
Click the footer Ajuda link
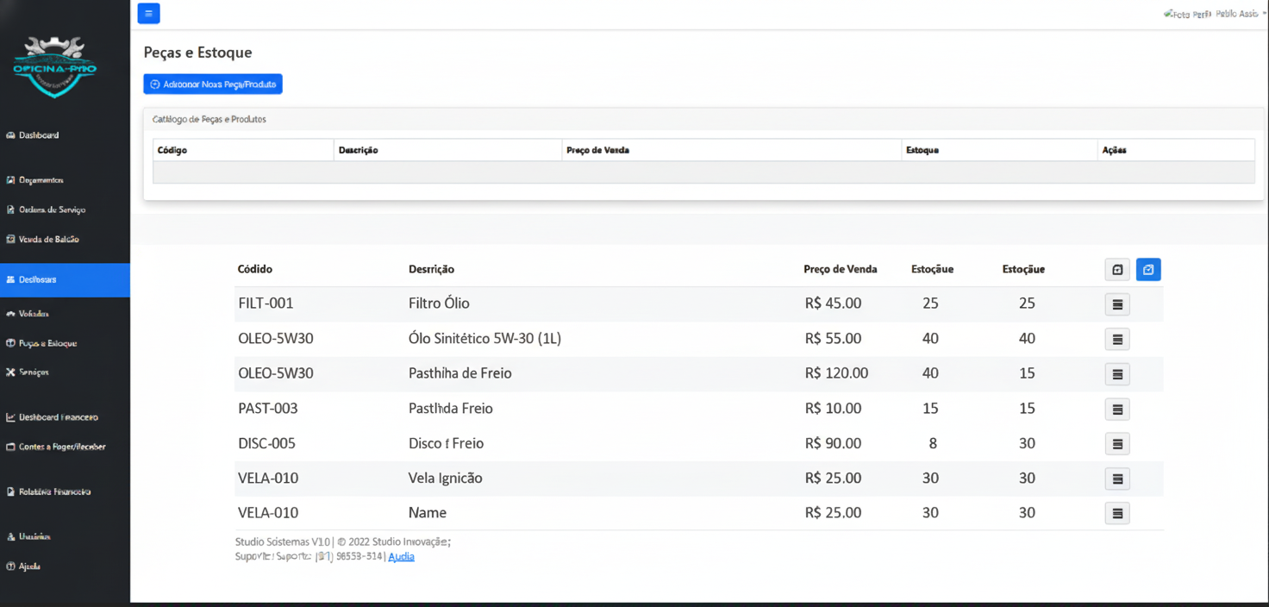coord(401,557)
